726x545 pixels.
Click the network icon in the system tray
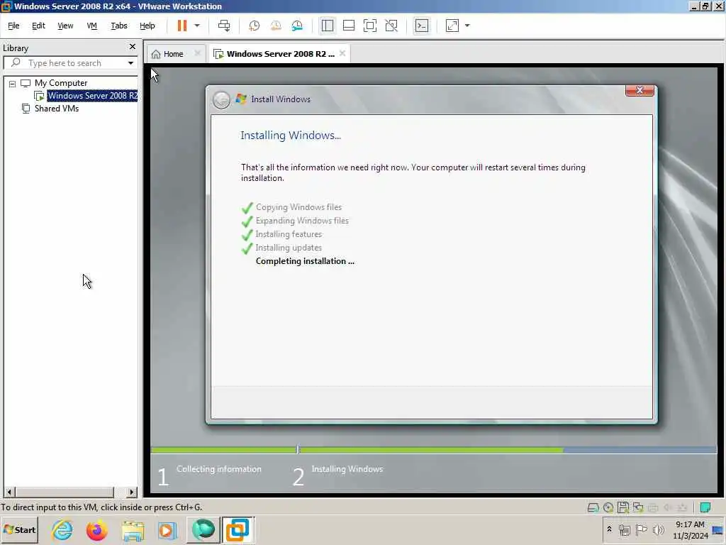click(x=625, y=529)
